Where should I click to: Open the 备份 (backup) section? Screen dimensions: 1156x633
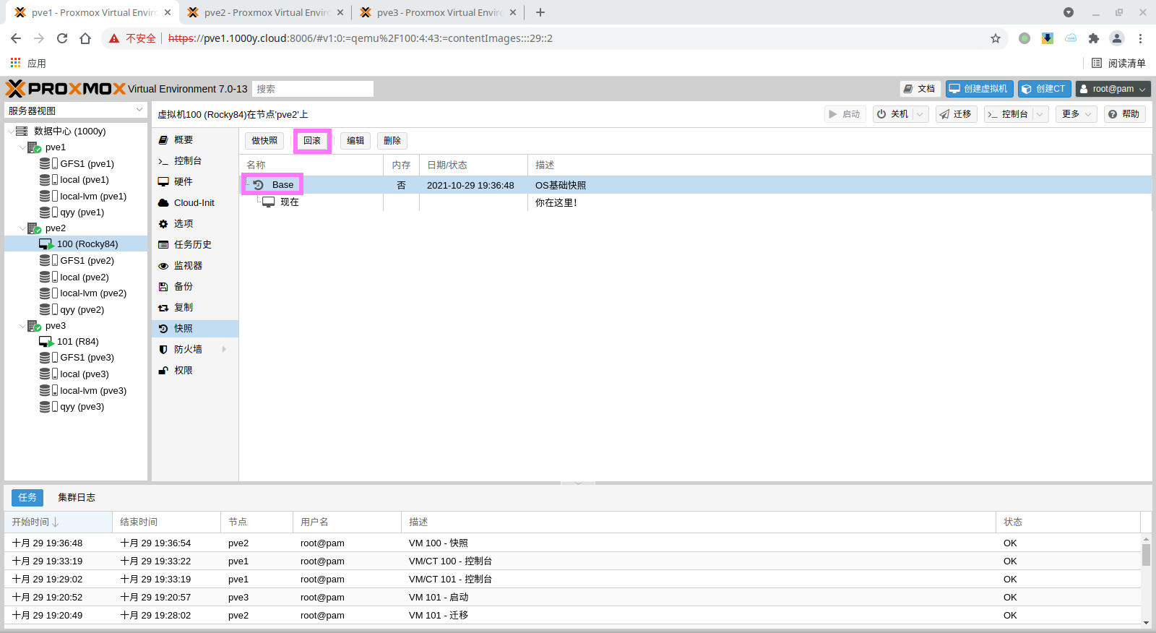coord(184,287)
